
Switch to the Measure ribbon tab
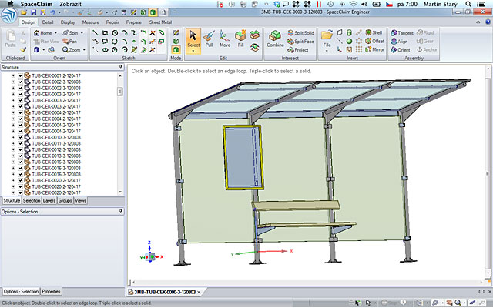coord(91,22)
